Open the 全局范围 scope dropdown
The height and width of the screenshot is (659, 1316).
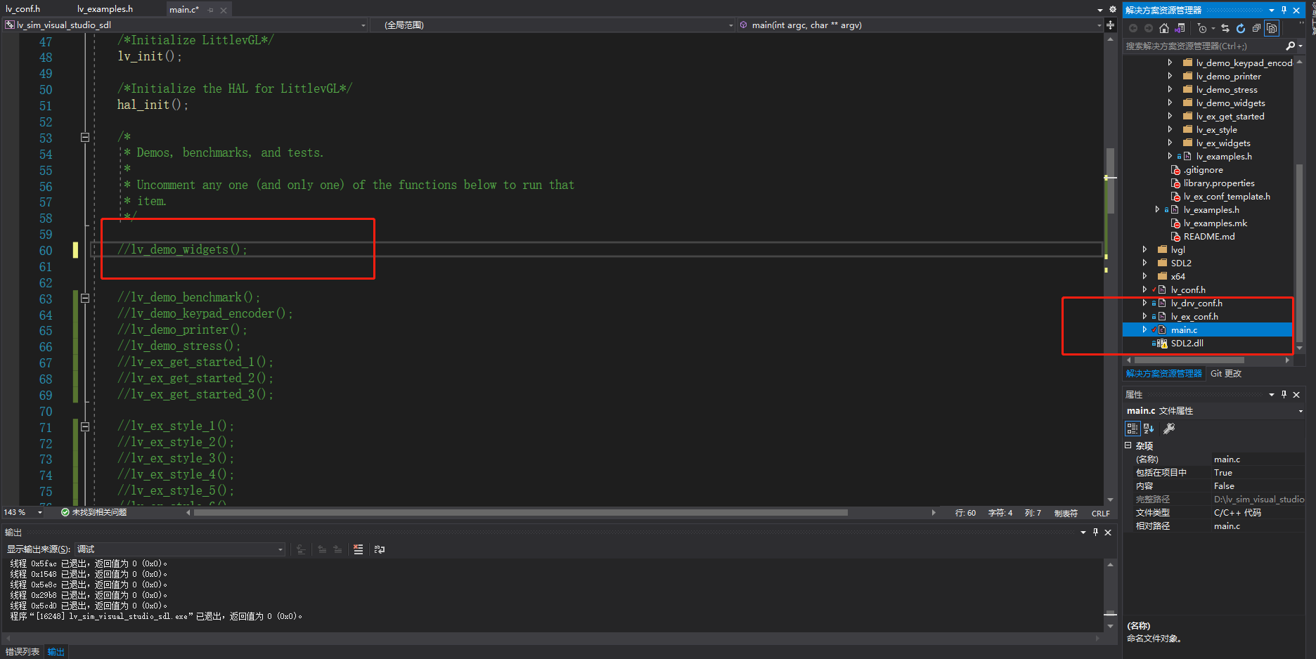[x=553, y=25]
